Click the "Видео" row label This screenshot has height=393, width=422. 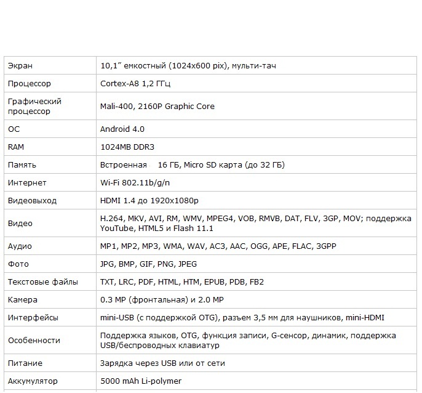[20, 224]
